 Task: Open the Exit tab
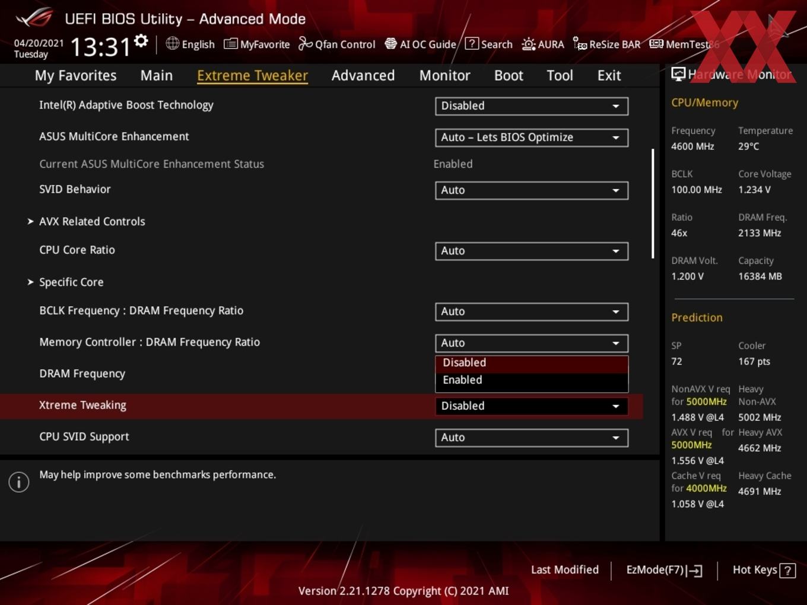click(609, 75)
